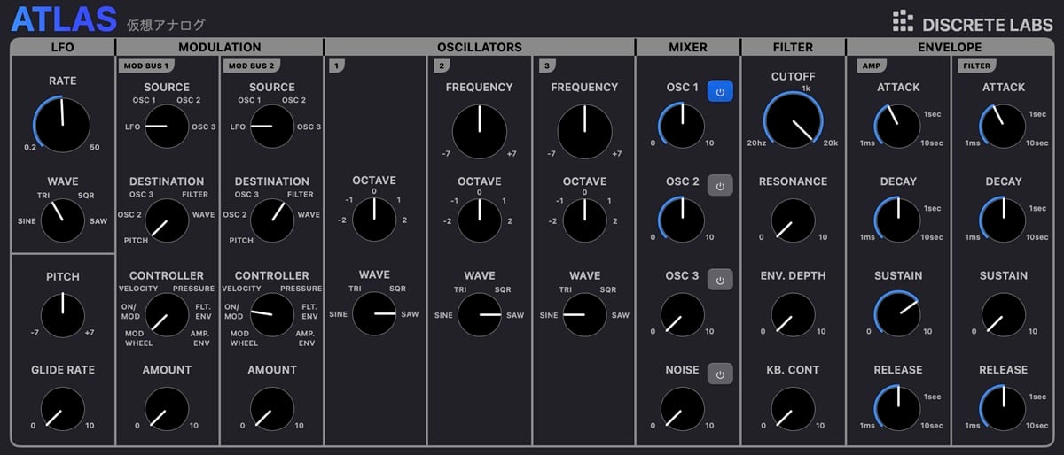Click the Mod Bus 2 DESTINATION selector knob
The image size is (1064, 455).
click(x=272, y=220)
